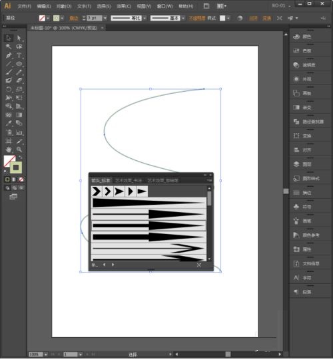Open the zoom level dropdown at bottom
Screen dimensions: 333x359
[46, 354]
